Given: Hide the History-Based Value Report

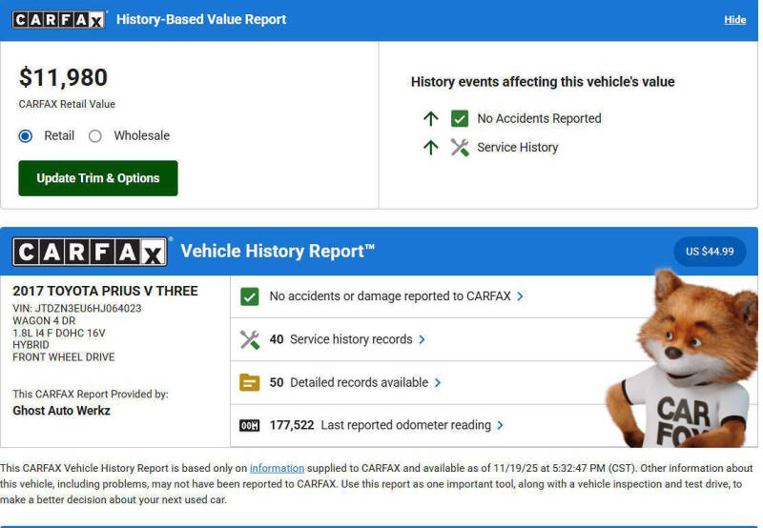Looking at the screenshot, I should pyautogui.click(x=734, y=20).
